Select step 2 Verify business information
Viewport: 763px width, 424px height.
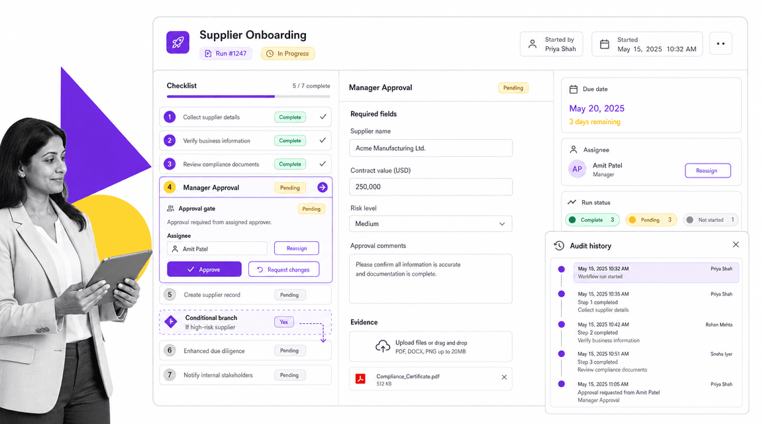(245, 140)
